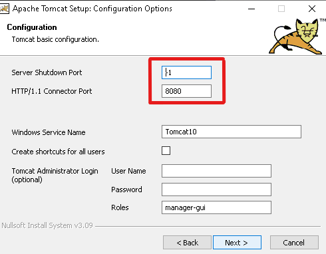Click the Server Shutdown Port label
The image size is (326, 254).
coord(47,72)
